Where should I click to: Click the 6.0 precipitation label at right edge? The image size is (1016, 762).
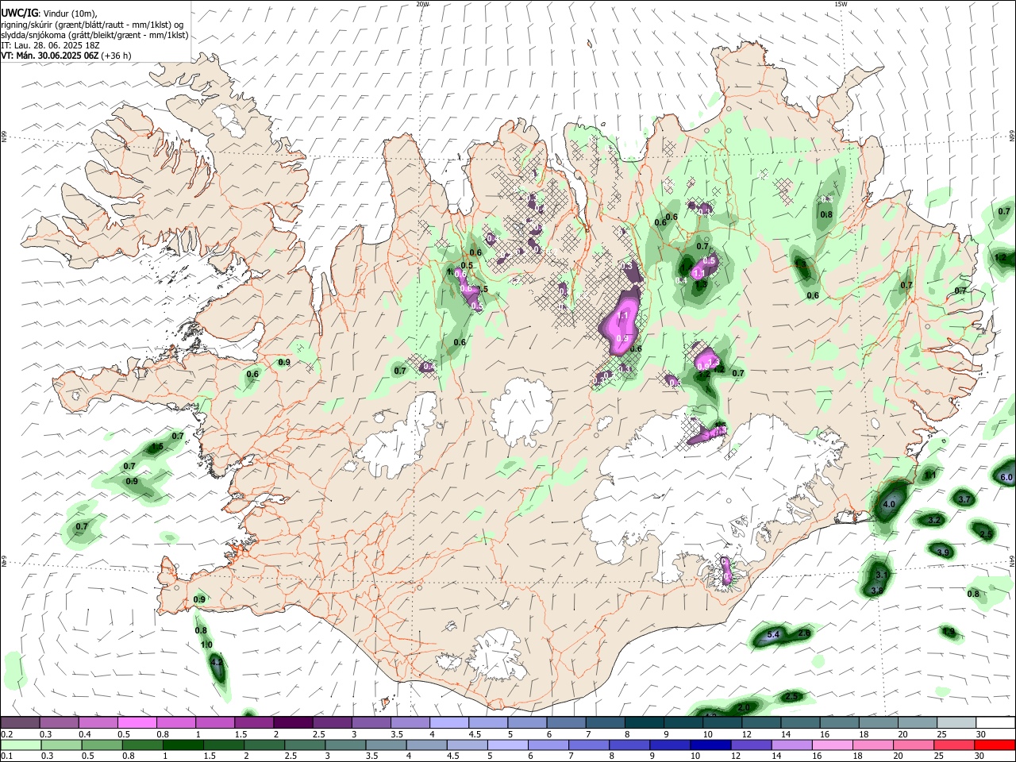(1006, 477)
